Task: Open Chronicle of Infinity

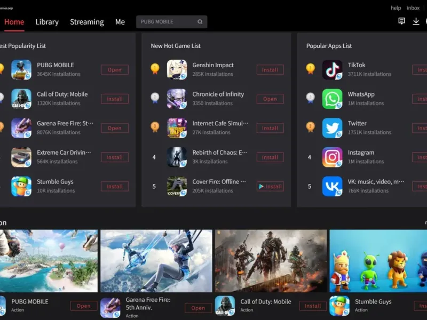Action: (270, 99)
